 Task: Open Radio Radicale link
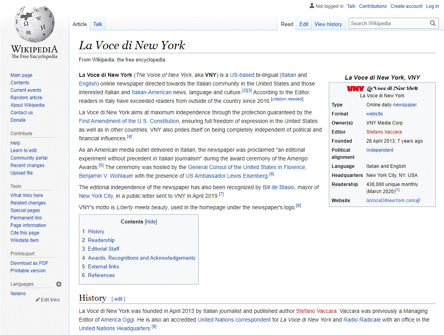[x=362, y=320]
